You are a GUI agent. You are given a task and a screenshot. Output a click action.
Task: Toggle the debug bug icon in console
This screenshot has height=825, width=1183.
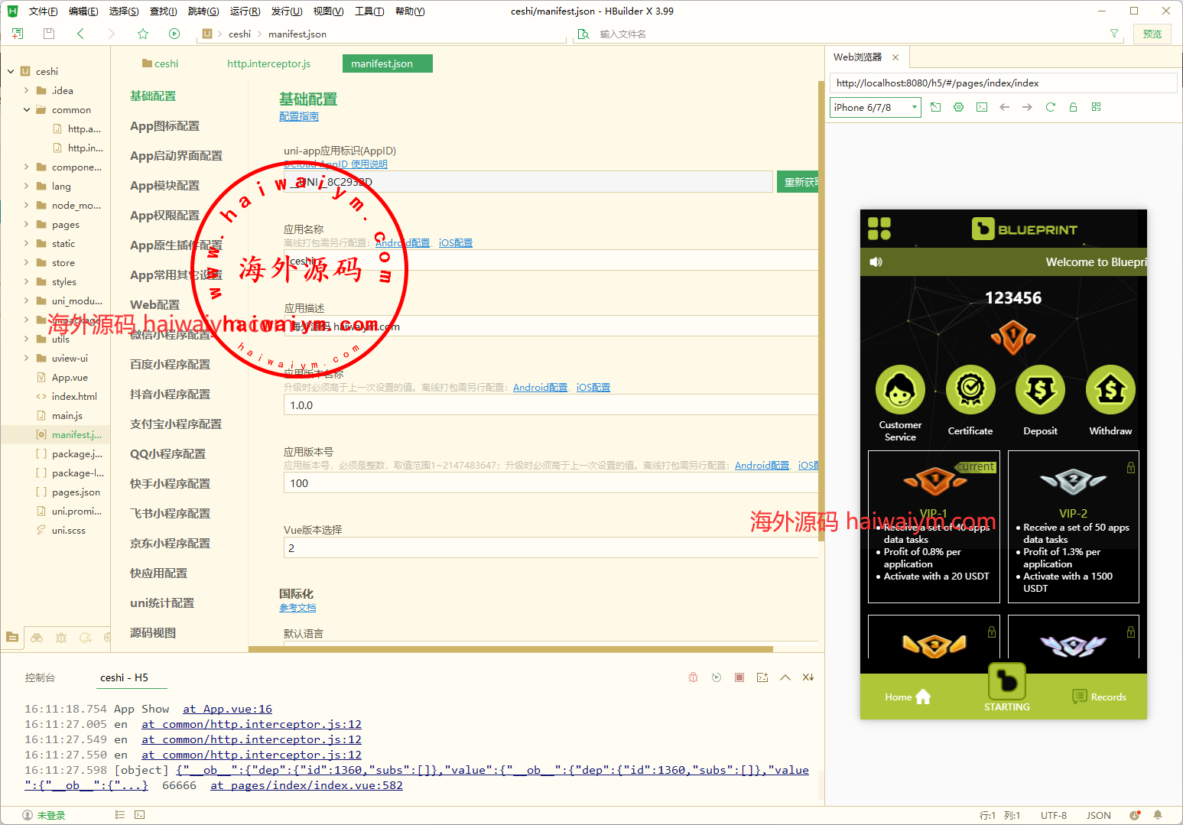(x=693, y=677)
